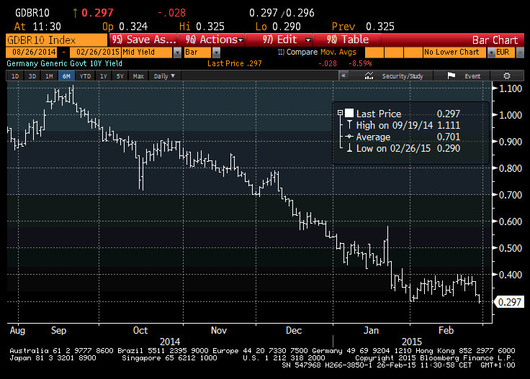Click the Security/Study label
This screenshot has height=379, width=530.
point(403,76)
